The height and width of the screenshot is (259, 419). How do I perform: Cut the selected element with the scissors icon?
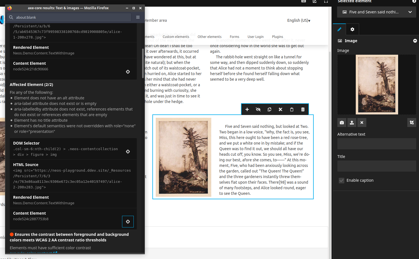coord(281,109)
